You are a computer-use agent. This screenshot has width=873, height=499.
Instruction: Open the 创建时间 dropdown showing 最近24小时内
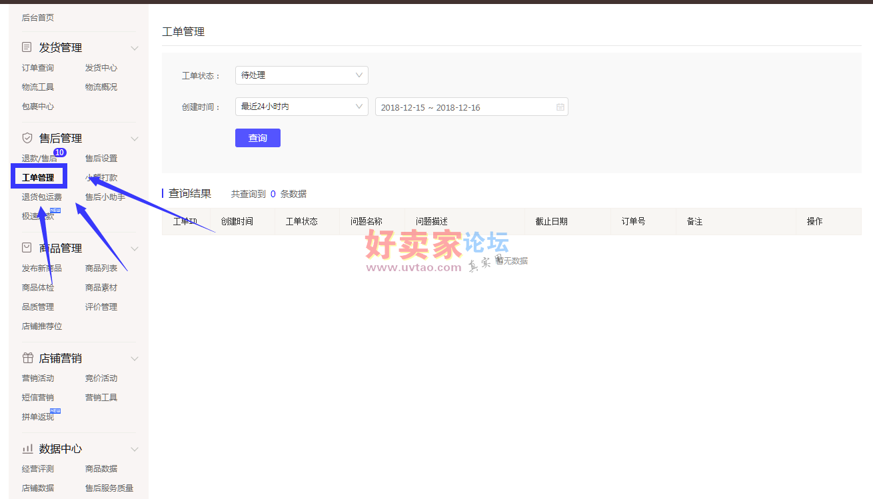click(301, 107)
